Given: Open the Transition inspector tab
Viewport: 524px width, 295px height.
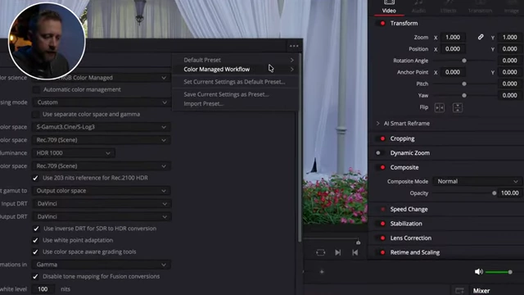Looking at the screenshot, I should [480, 7].
